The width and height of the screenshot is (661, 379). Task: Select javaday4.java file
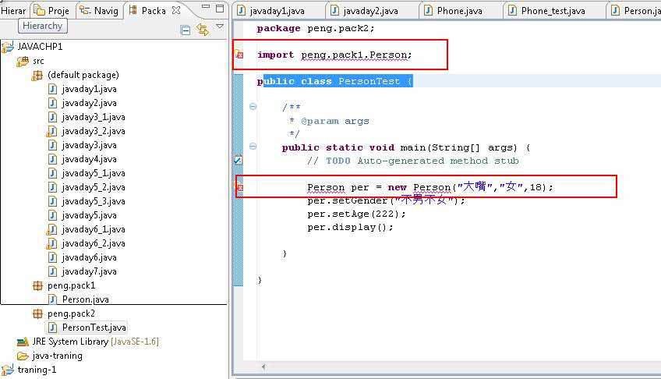coord(89,159)
